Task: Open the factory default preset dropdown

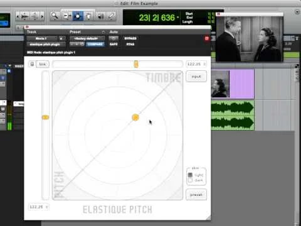Action: point(87,38)
